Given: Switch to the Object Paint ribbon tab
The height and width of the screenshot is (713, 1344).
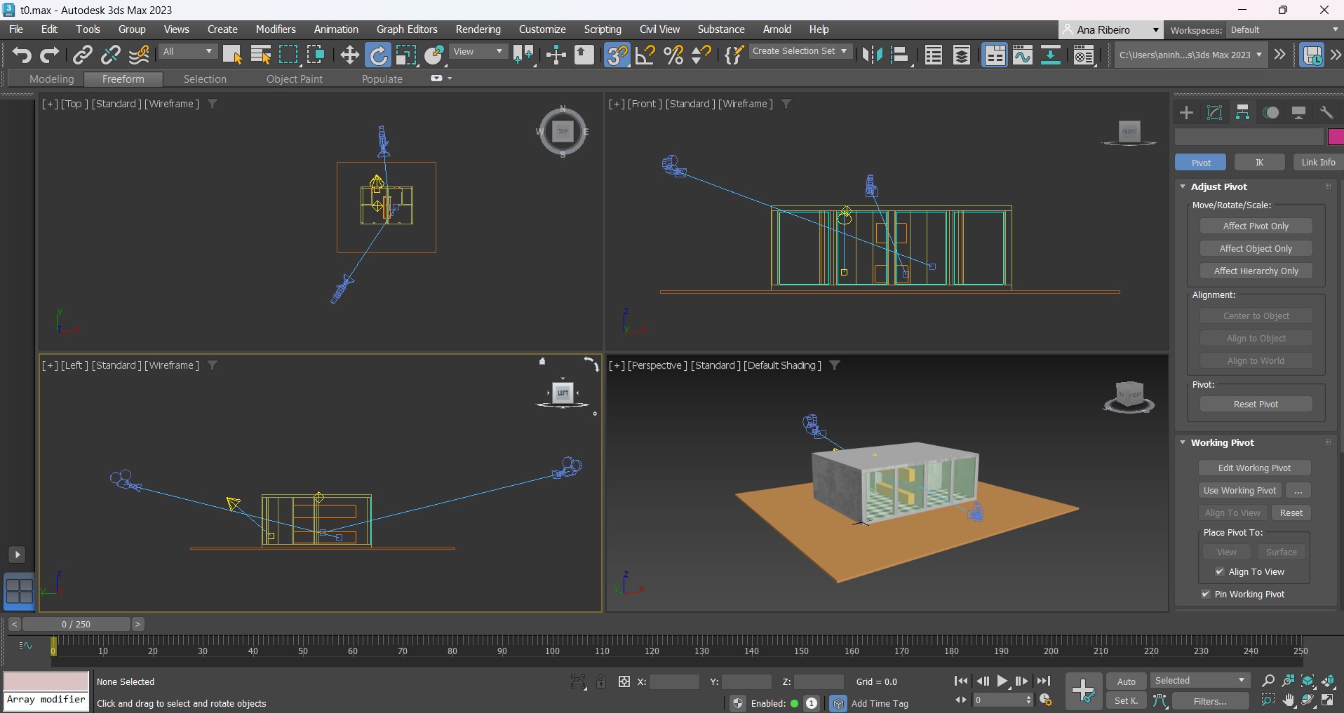Looking at the screenshot, I should 294,79.
